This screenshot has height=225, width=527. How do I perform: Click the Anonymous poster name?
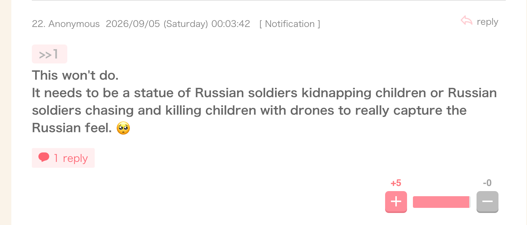(x=74, y=24)
